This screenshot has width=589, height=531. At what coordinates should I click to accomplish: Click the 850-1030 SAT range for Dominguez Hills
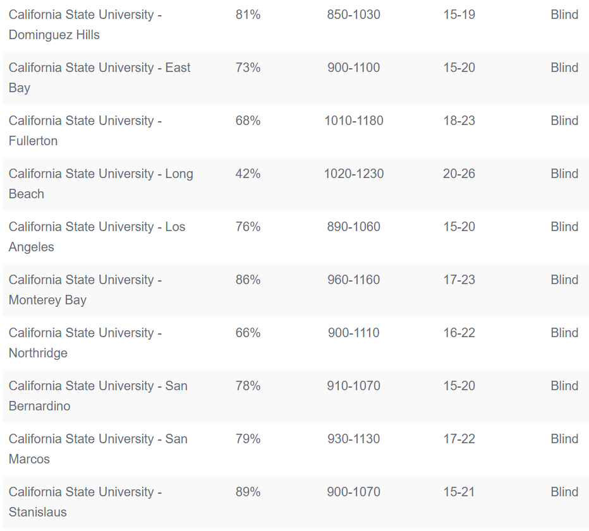(354, 15)
